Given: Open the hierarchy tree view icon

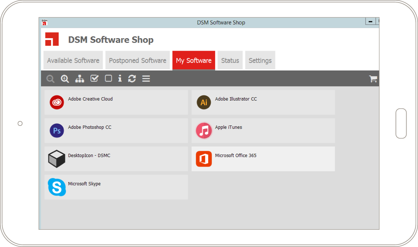Looking at the screenshot, I should 80,79.
